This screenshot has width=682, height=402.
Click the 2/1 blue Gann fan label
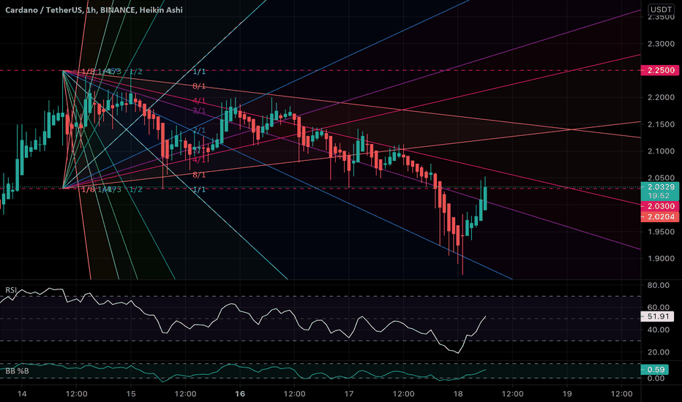point(199,130)
